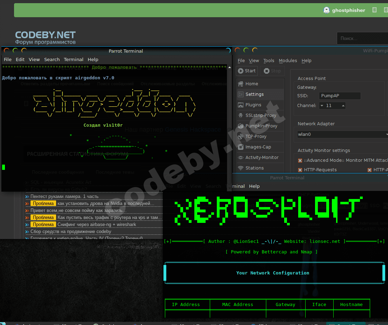Open airgeddon terminal Search menu
The height and width of the screenshot is (325, 388).
pyautogui.click(x=52, y=59)
